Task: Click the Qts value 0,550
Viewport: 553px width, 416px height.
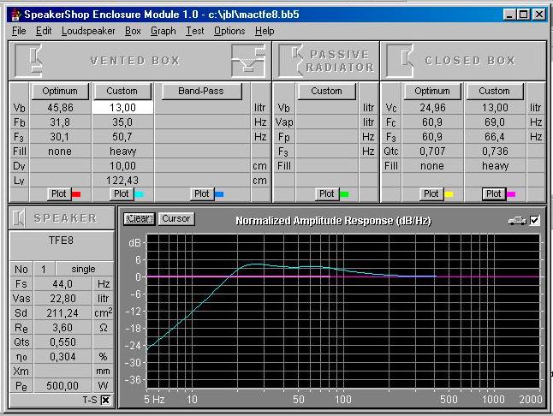Action: tap(62, 342)
